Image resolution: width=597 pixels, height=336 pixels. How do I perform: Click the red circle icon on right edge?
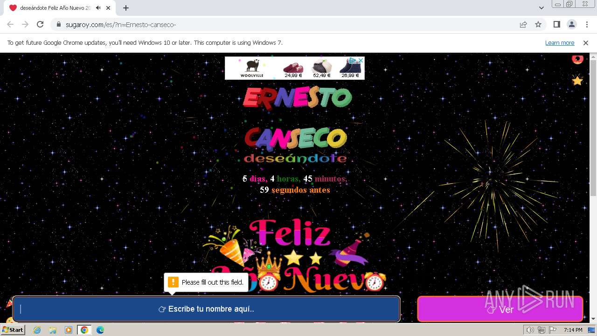point(577,59)
